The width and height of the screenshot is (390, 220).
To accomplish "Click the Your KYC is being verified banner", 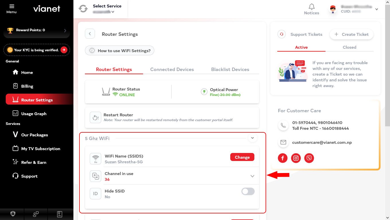I will [37, 50].
